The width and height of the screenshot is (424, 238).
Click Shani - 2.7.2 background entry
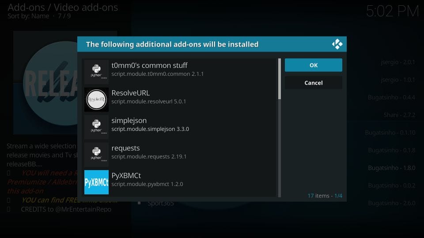399,115
